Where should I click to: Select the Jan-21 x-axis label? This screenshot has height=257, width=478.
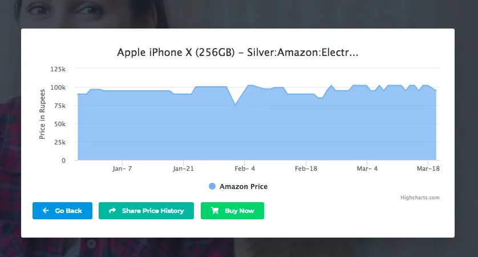coord(185,169)
